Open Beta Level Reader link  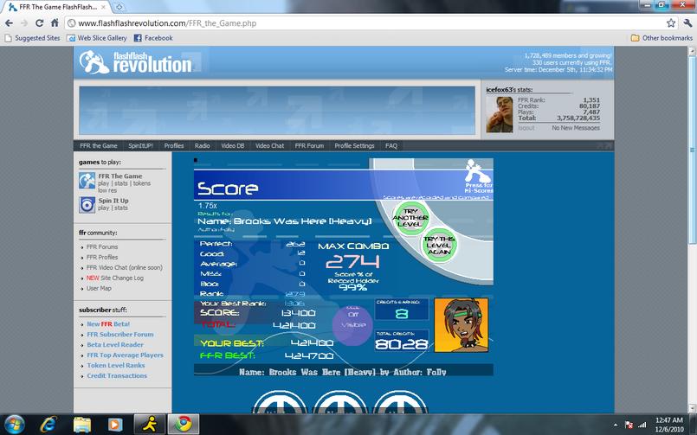(115, 344)
